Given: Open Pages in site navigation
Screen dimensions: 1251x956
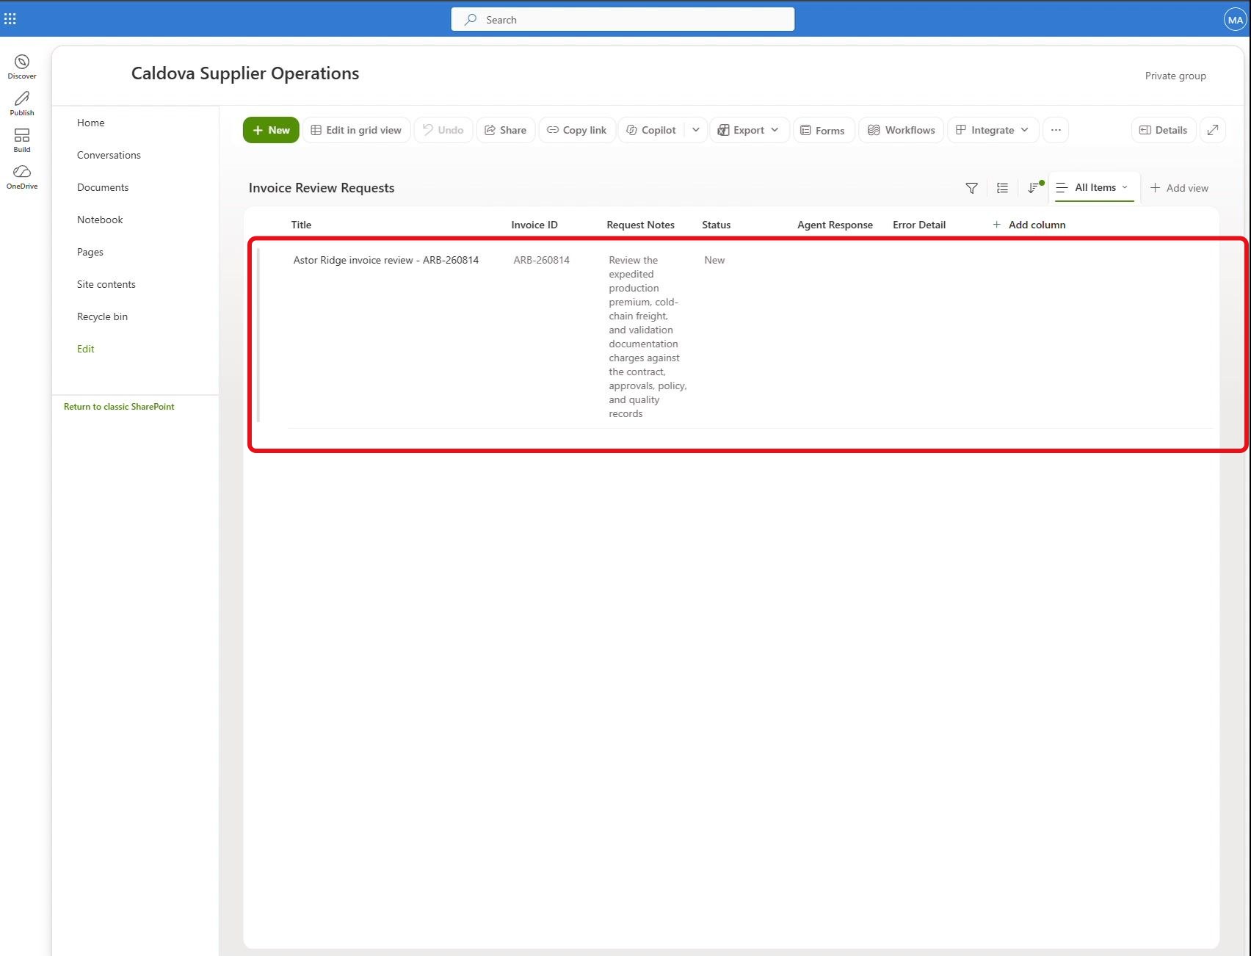Looking at the screenshot, I should pos(90,252).
